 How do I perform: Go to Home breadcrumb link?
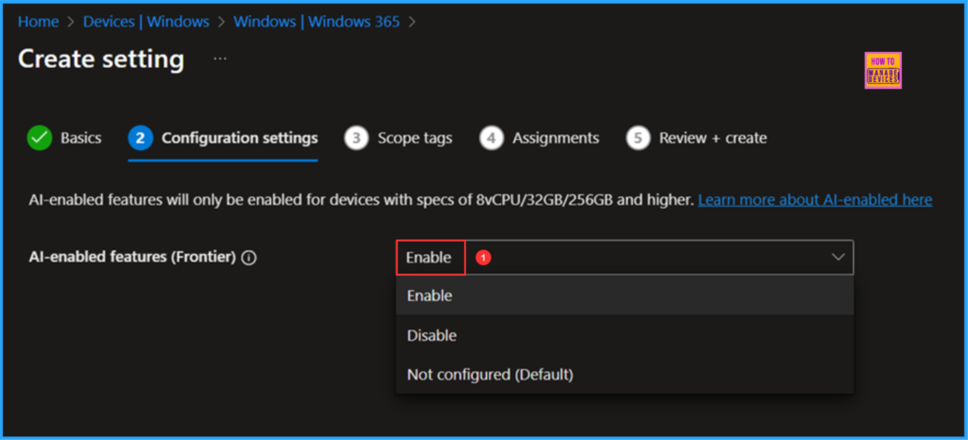tap(38, 22)
